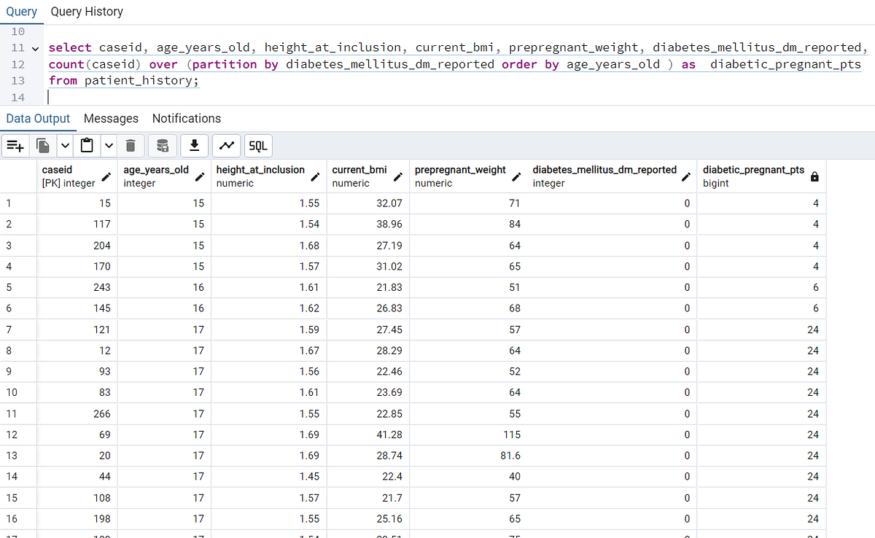
Task: Show the filtered SQL with the SQL button
Action: pos(257,145)
